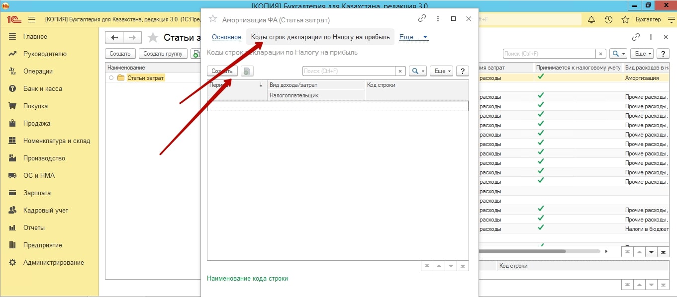Go back with the left arrow

(115, 38)
